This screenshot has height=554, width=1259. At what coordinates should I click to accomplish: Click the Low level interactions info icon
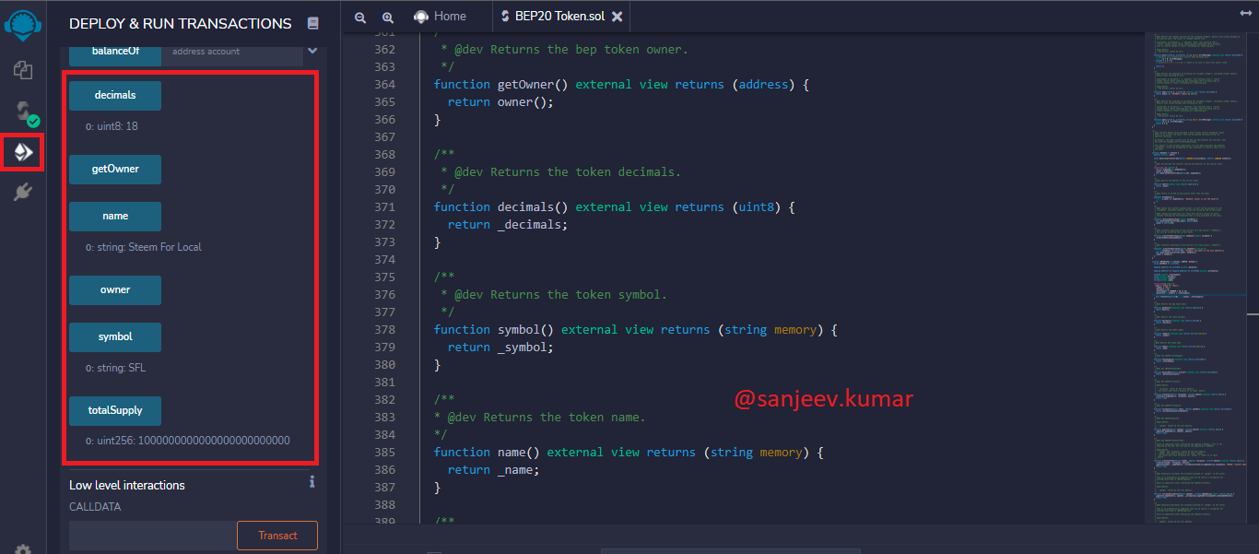point(312,481)
